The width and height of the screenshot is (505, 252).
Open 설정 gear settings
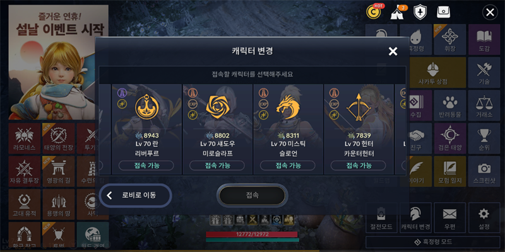(x=484, y=218)
